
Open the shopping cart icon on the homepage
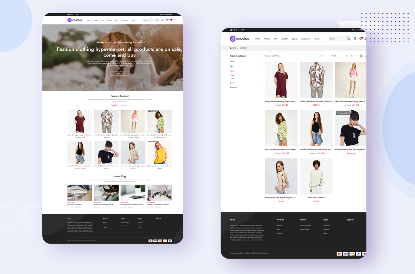171,20
